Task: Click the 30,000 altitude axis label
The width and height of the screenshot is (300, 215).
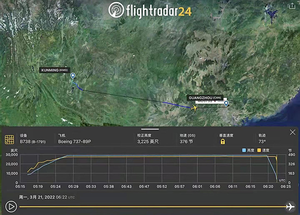Action: pos(12,155)
